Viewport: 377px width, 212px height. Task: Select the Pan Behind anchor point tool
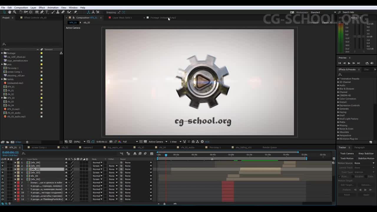click(31, 12)
